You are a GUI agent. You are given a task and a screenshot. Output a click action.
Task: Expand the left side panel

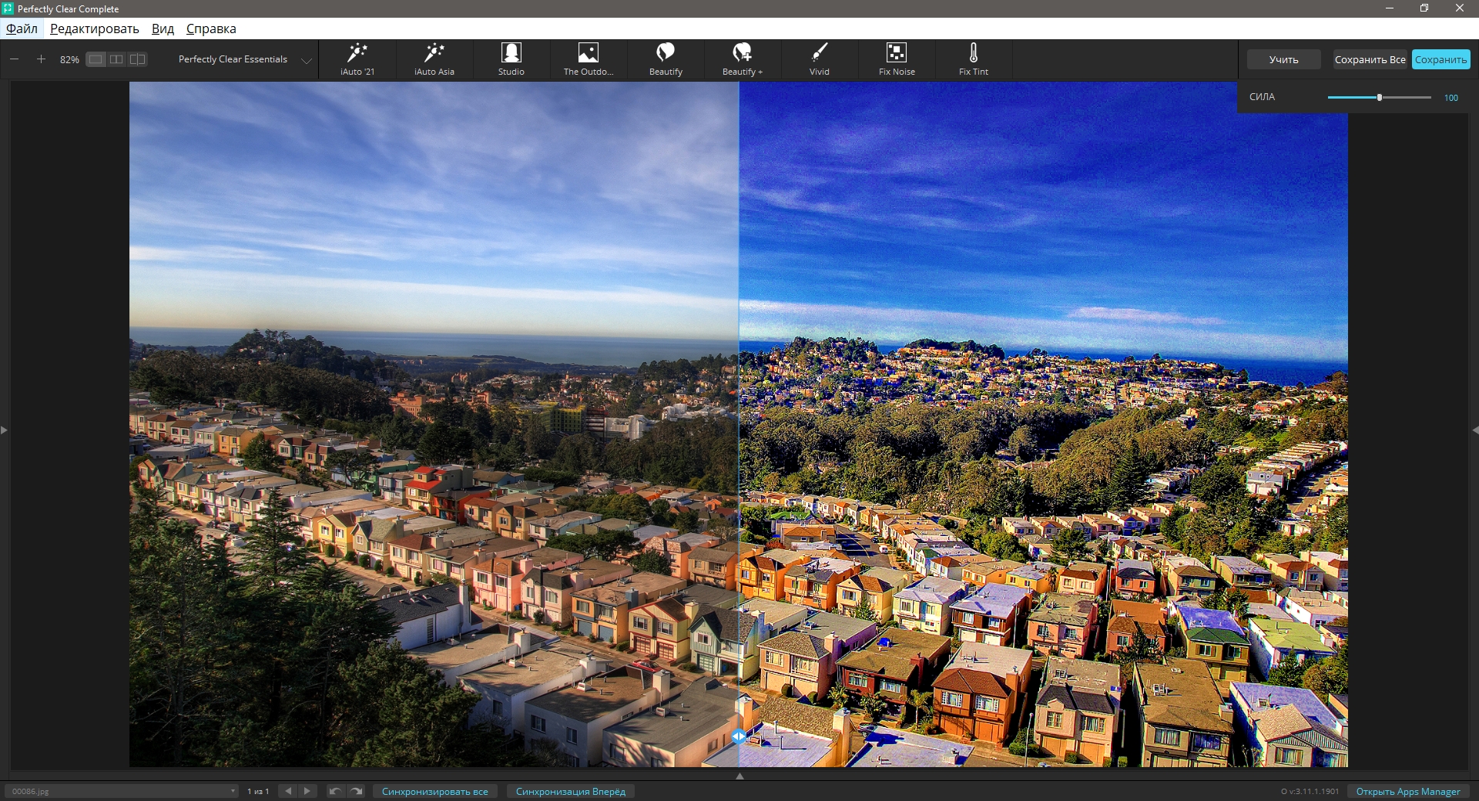tap(4, 430)
